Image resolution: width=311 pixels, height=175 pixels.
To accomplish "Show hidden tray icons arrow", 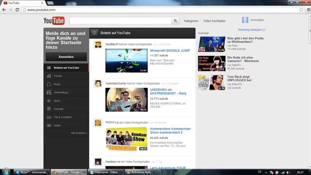I will pos(266,173).
